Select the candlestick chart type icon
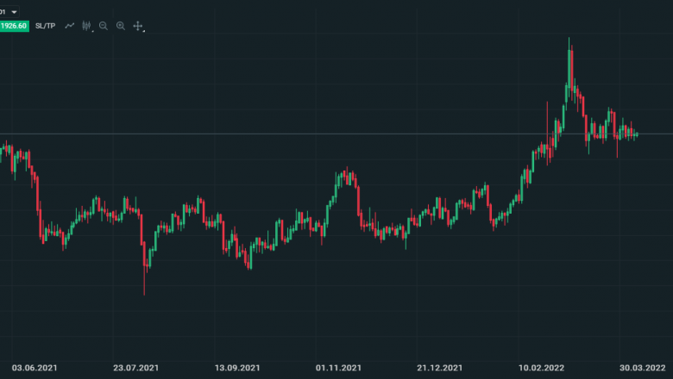Screen dimensions: 673x379 coord(86,26)
